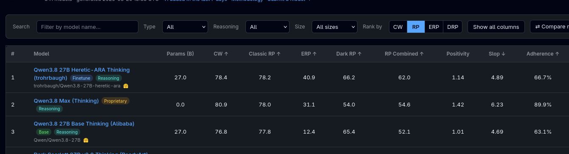Click the Proprietary badge on Qwen3.8 Max
This screenshot has height=154, width=569.
115,101
